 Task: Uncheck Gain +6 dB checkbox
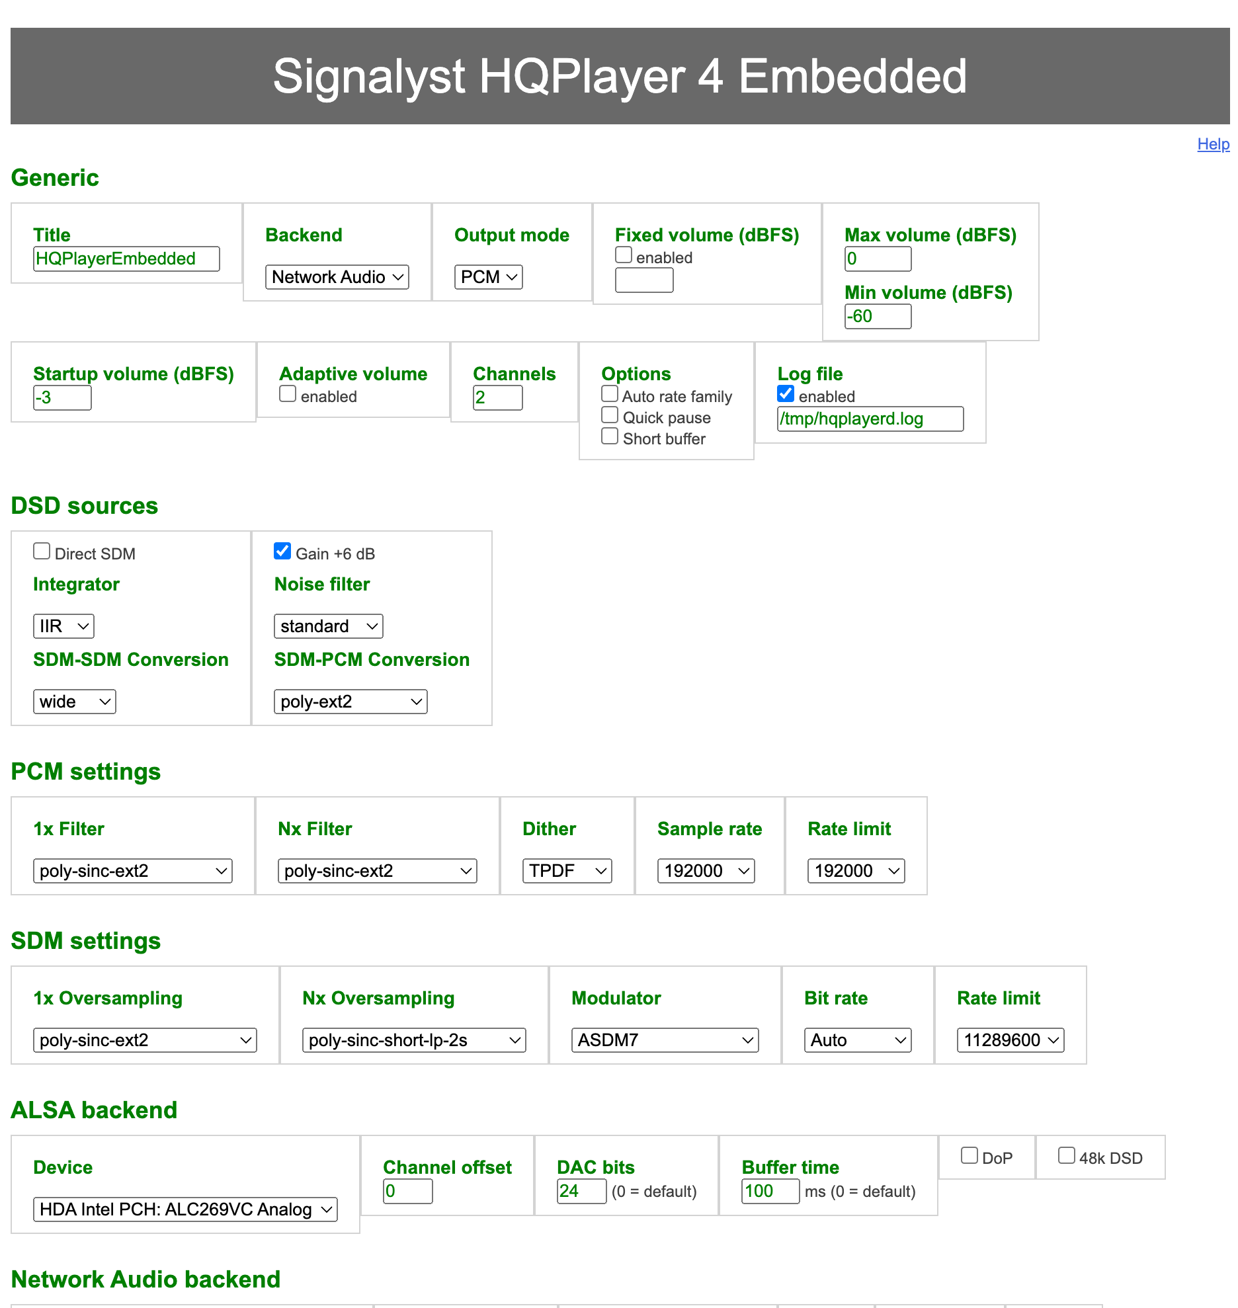[x=282, y=552]
